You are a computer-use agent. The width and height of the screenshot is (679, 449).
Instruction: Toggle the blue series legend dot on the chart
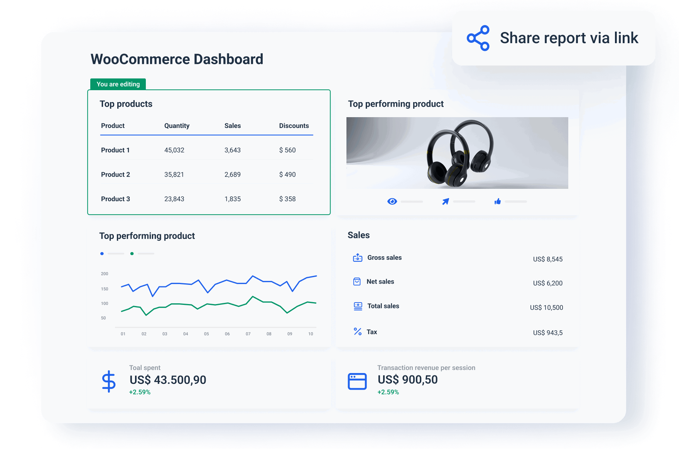[x=102, y=254]
